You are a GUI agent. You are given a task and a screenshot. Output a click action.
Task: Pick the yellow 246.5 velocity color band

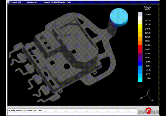pyautogui.click(x=140, y=29)
